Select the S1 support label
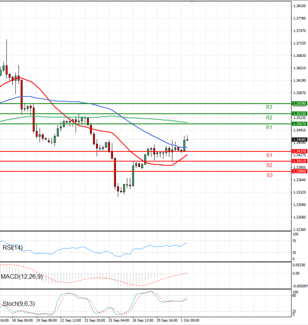 coord(268,155)
